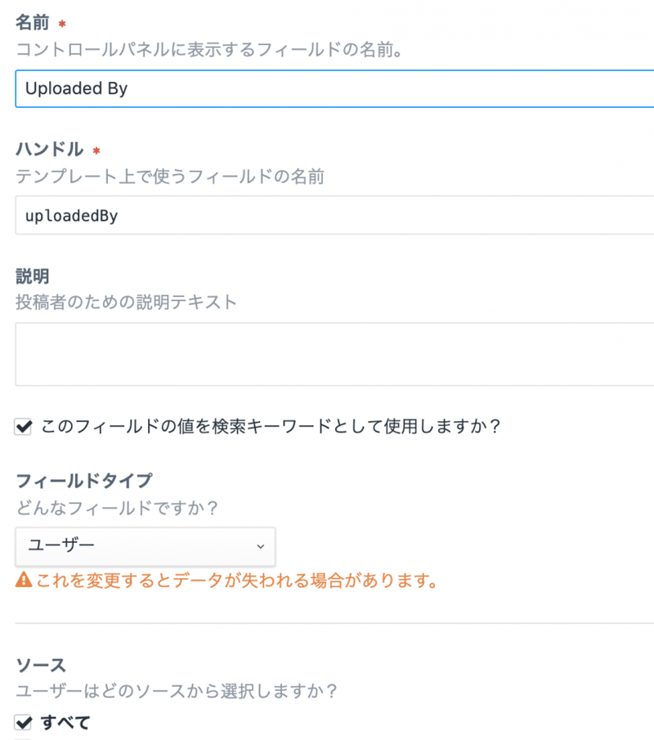Click the 名前 field label
This screenshot has width=654, height=740.
(x=34, y=23)
